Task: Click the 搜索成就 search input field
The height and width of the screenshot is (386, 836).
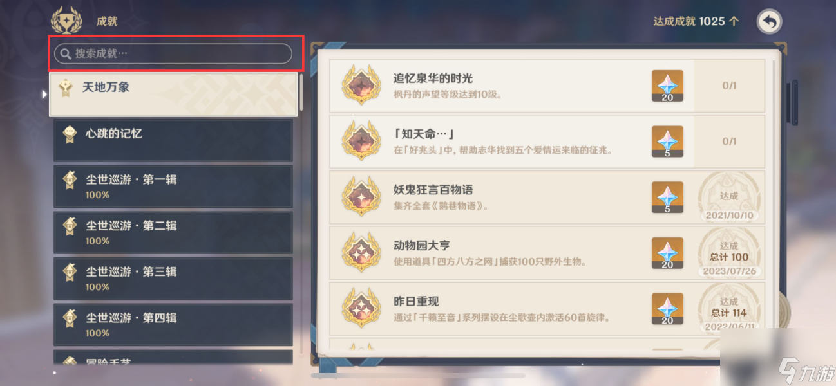Action: (x=173, y=53)
